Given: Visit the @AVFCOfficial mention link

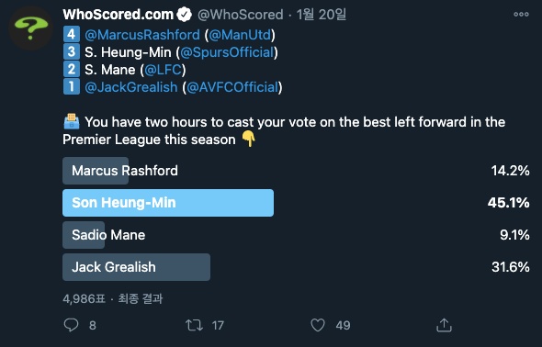Looking at the screenshot, I should (232, 87).
